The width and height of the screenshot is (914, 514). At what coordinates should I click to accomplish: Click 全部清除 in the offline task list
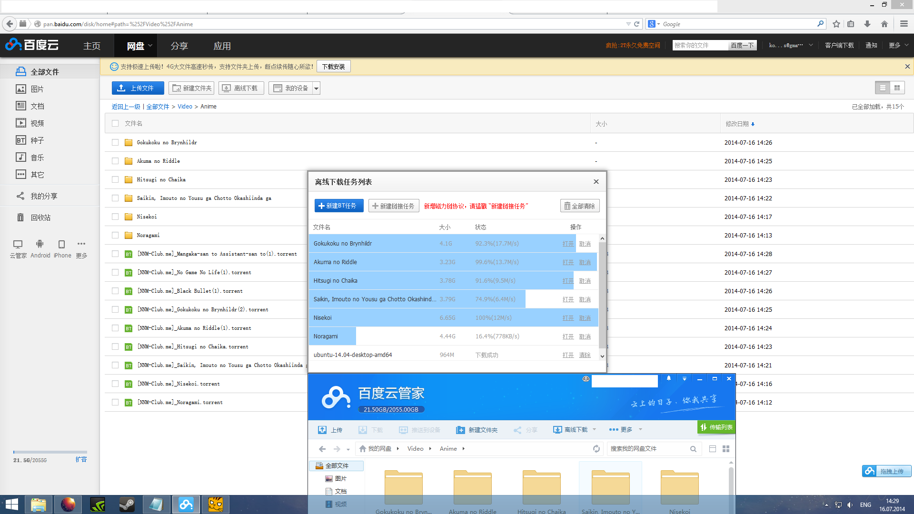[580, 206]
